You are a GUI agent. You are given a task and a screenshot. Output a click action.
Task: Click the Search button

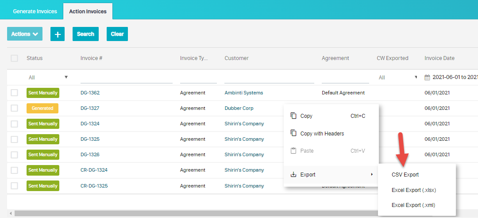click(x=86, y=34)
